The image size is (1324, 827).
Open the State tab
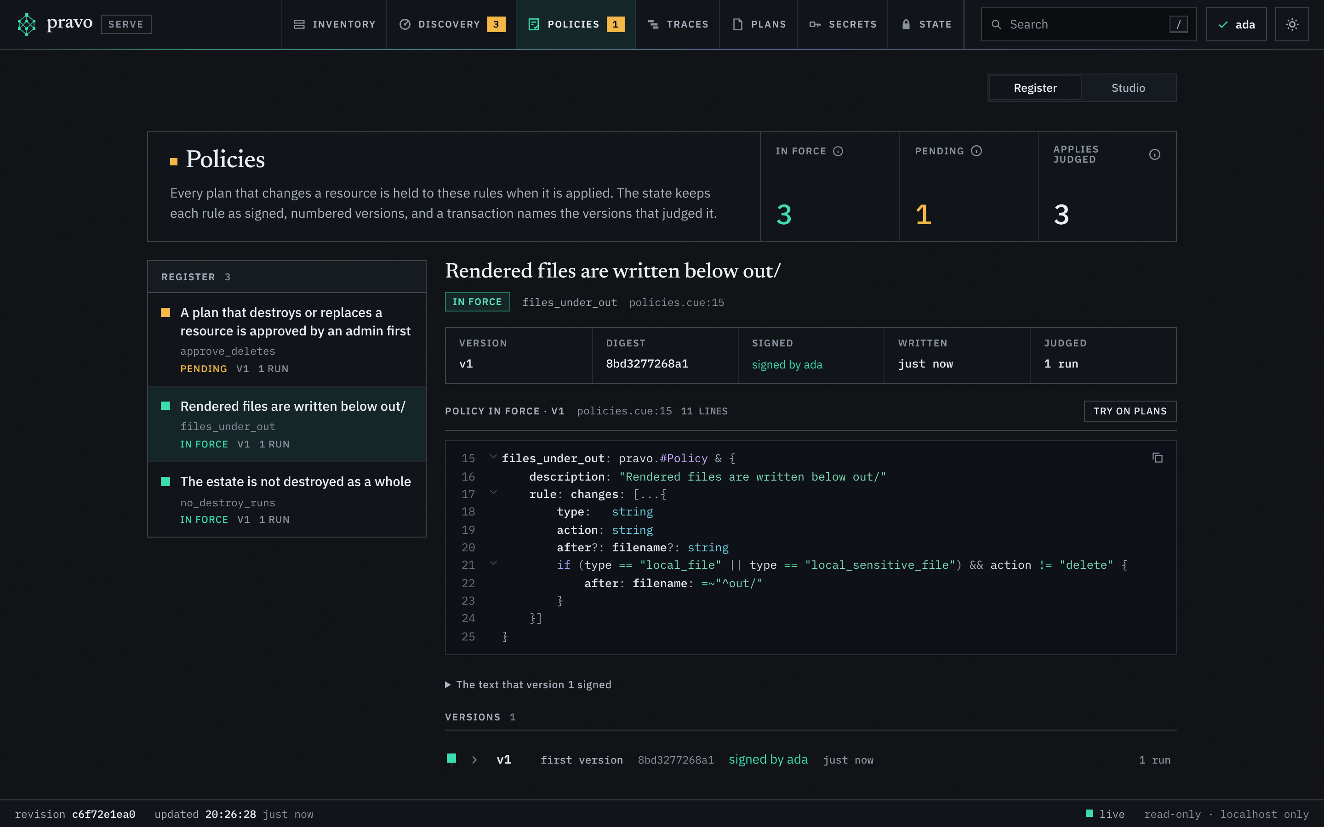pos(926,25)
